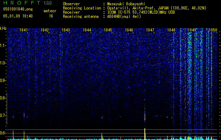
Task: Select the ICOM IC-575 53.7492 MHz receiver text
Action: coord(141,12)
